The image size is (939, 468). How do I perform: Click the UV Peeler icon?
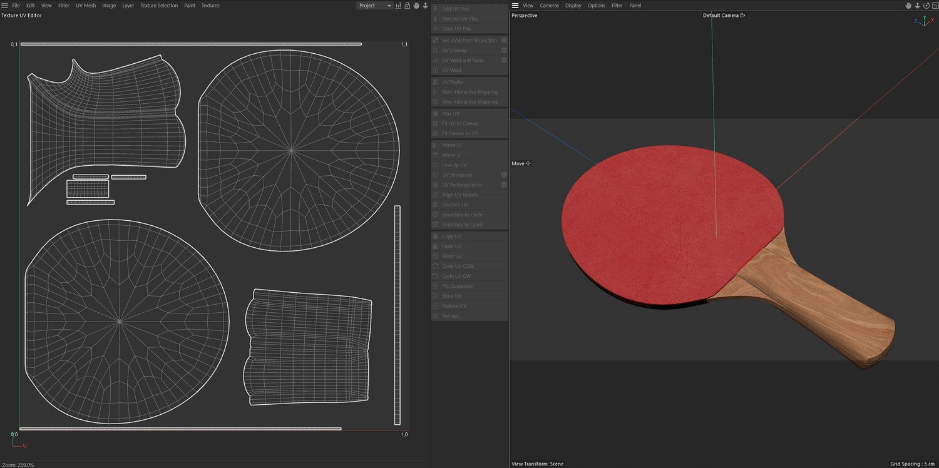[x=436, y=82]
